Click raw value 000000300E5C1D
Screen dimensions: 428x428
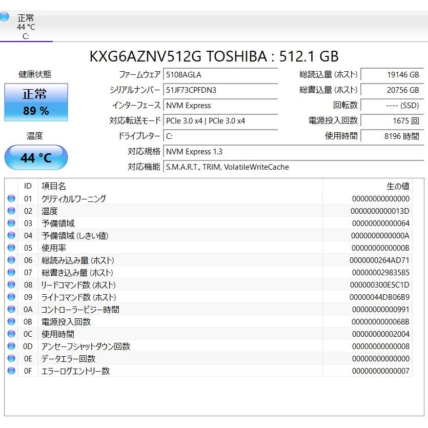click(380, 284)
